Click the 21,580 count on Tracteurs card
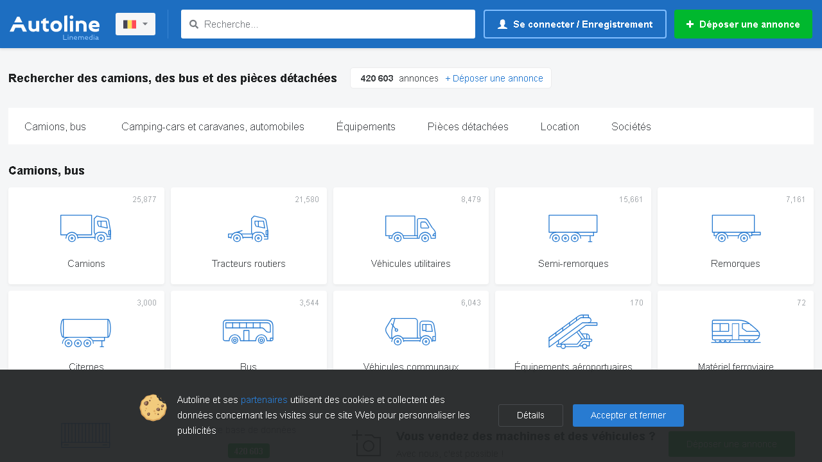Screen dimensions: 822x462 point(307,200)
